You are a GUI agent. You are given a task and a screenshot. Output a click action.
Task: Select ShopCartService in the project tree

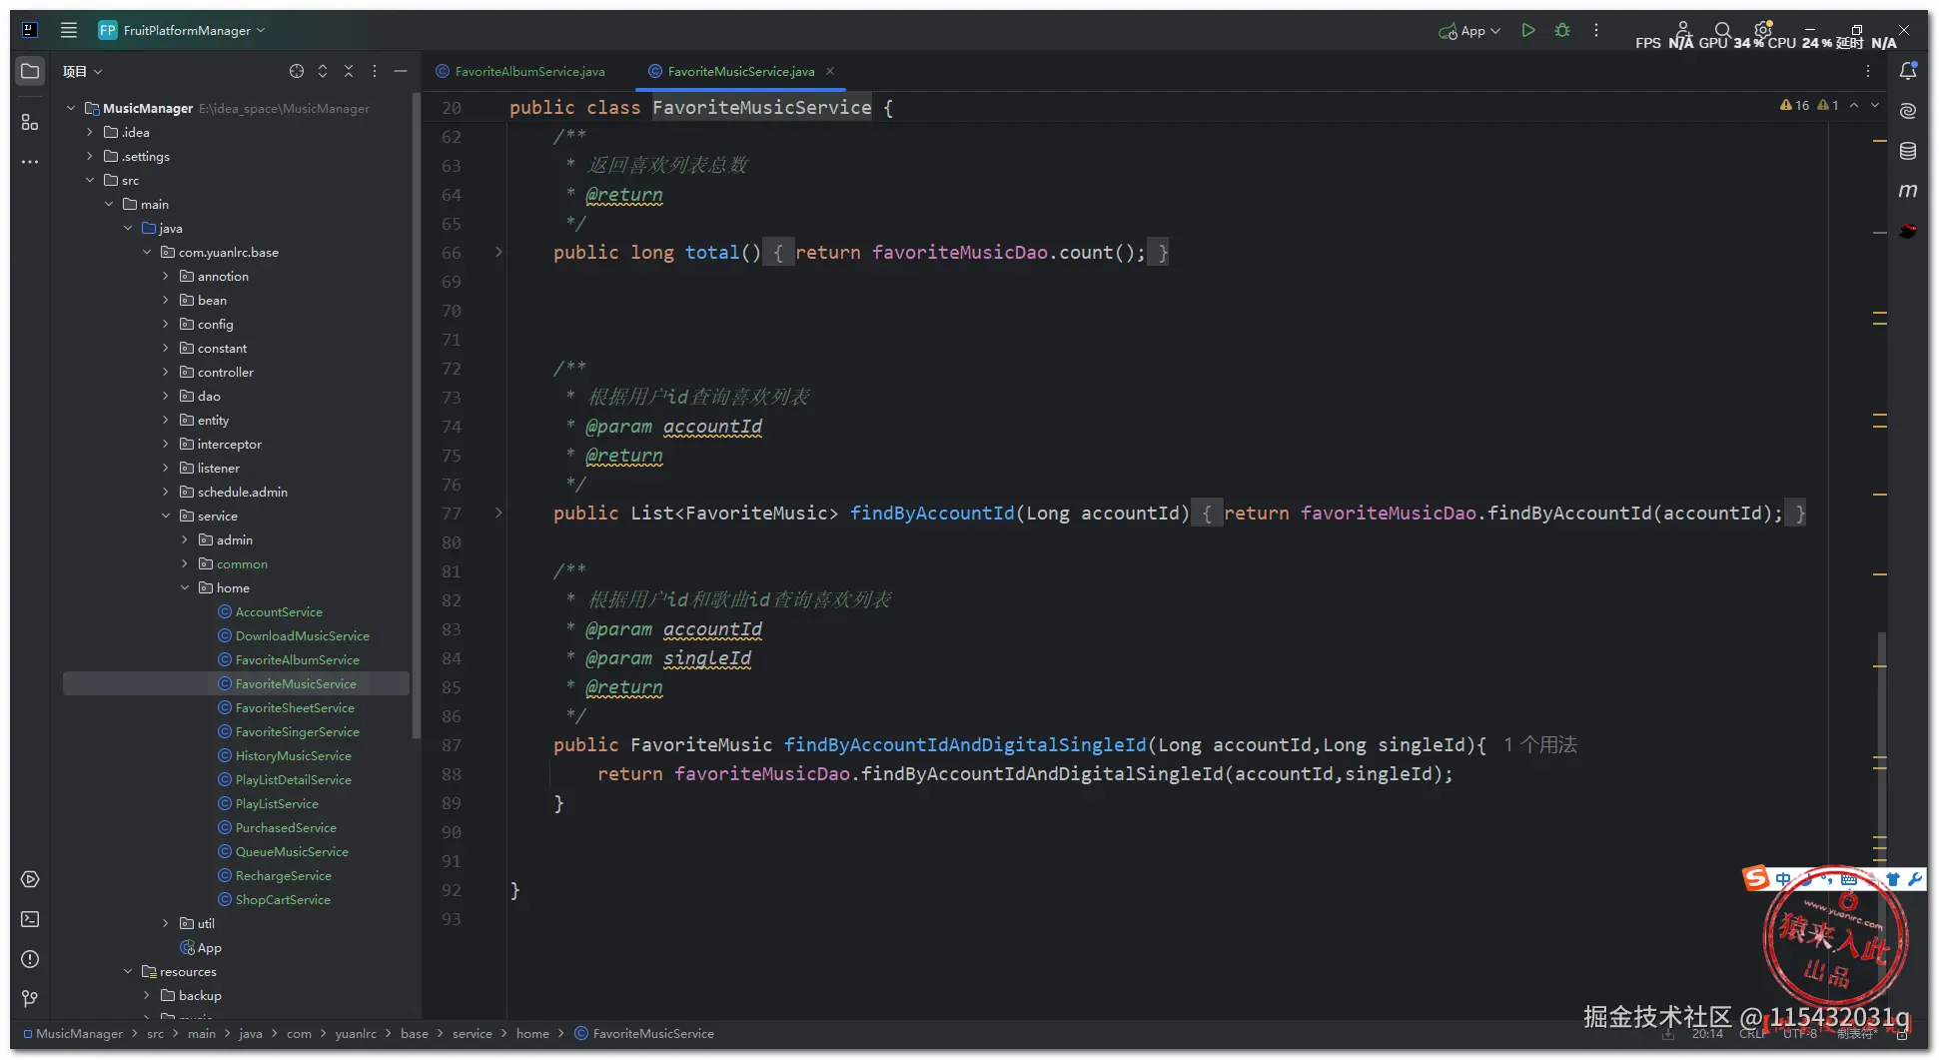283,899
